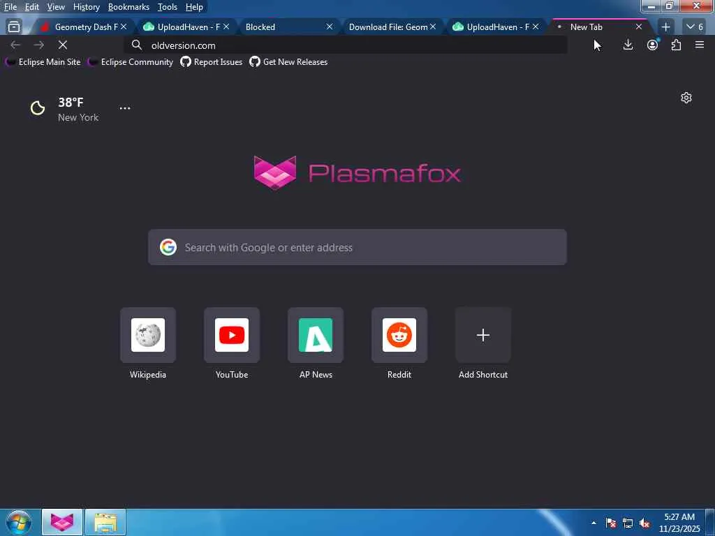This screenshot has width=715, height=536.
Task: Open the weather widget options ellipsis
Action: pyautogui.click(x=125, y=108)
